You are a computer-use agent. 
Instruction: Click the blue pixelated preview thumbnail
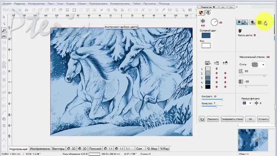pos(253,140)
